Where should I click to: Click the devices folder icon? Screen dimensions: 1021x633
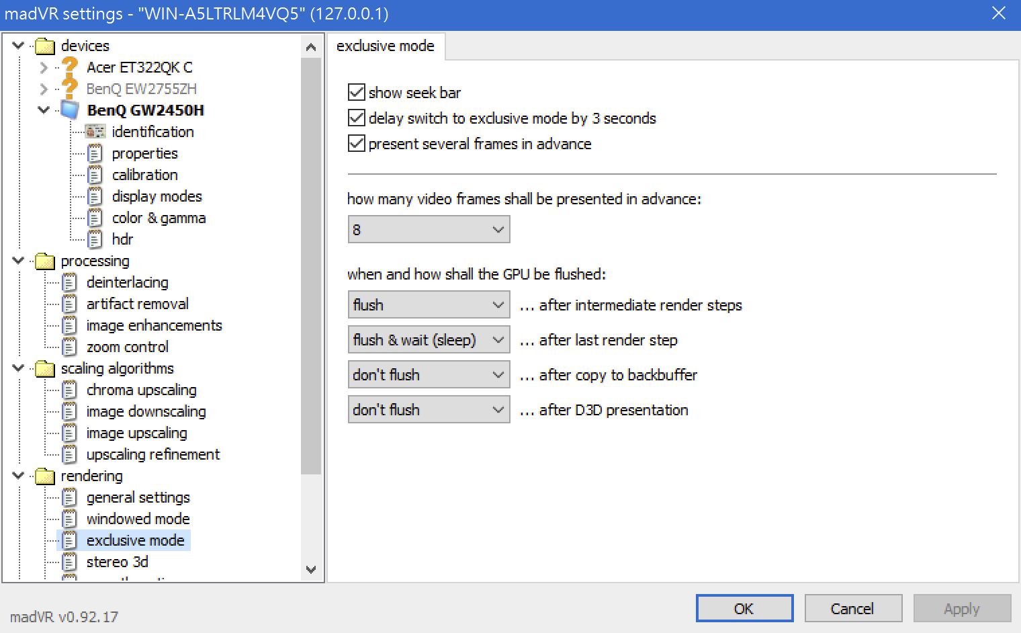[45, 46]
